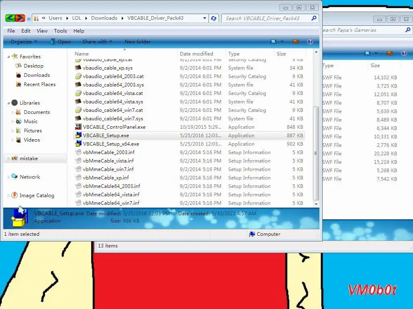Click the Size column header in Papa's Gamerias window
This screenshot has width=413, height=309.
384,66
